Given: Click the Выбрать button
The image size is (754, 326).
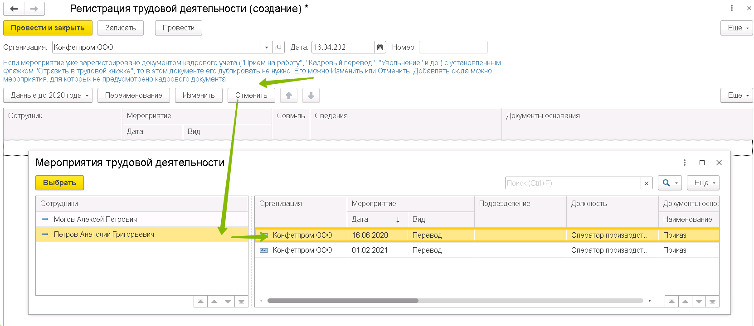Looking at the screenshot, I should point(59,183).
